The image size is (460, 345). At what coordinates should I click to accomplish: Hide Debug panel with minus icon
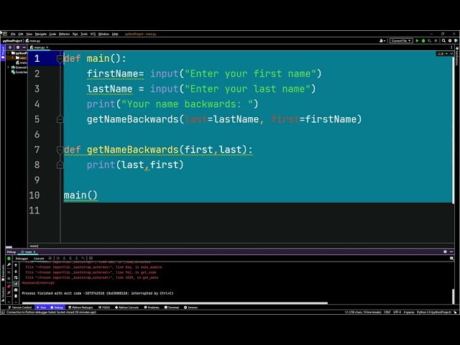[451, 252]
